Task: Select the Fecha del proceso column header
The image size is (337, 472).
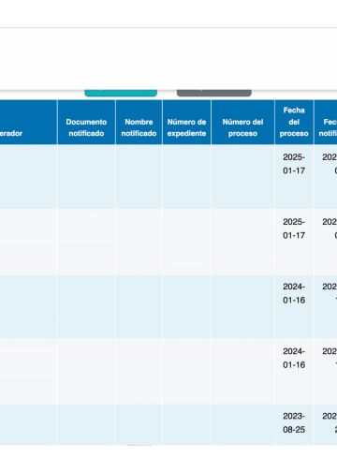Action: tap(294, 123)
